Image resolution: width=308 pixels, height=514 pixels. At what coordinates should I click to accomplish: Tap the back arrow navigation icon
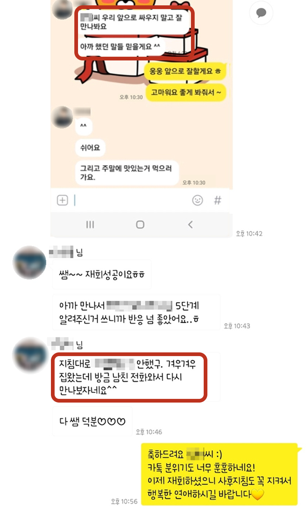click(190, 225)
